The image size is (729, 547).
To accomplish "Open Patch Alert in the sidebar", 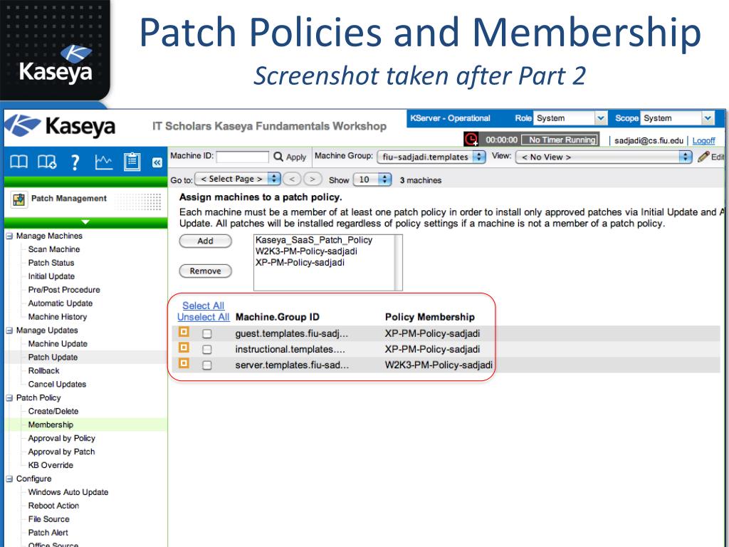I will click(x=48, y=533).
